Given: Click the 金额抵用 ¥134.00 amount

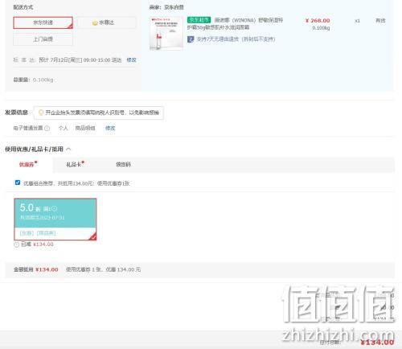Looking at the screenshot, I should 36,269.
